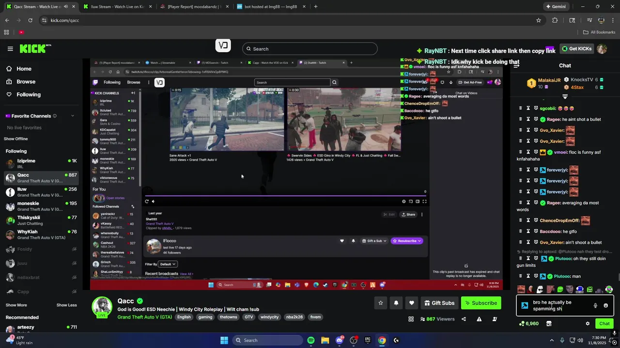Click the microphone icon in chat input
The height and width of the screenshot is (348, 620).
(595, 305)
